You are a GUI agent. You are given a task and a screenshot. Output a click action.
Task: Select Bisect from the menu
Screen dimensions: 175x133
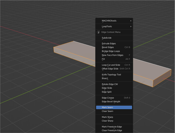pos(114,78)
